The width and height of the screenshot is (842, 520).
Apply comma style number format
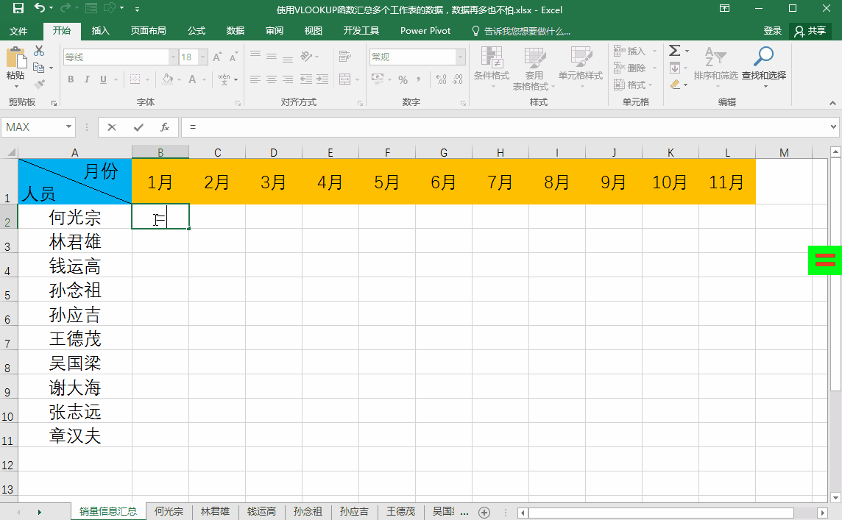pos(418,79)
